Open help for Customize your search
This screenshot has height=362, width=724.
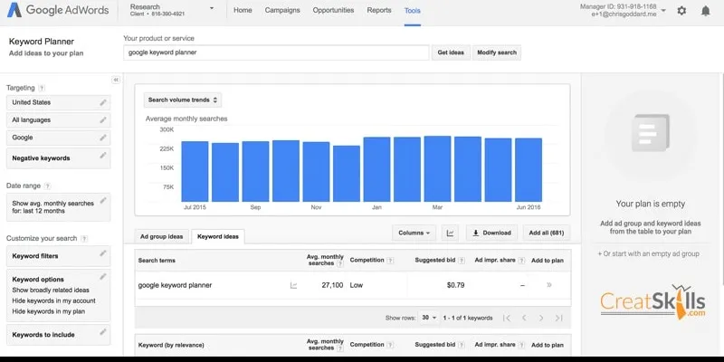[84, 239]
